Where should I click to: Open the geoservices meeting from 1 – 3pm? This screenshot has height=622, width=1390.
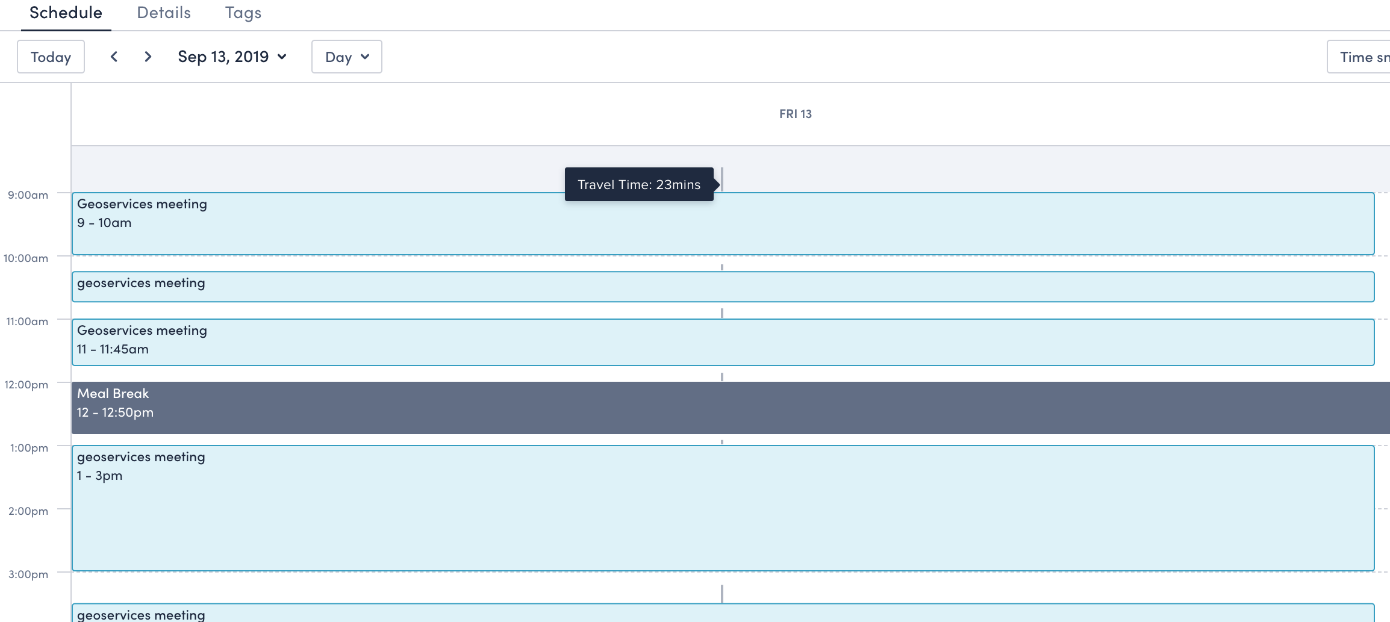[x=723, y=508]
